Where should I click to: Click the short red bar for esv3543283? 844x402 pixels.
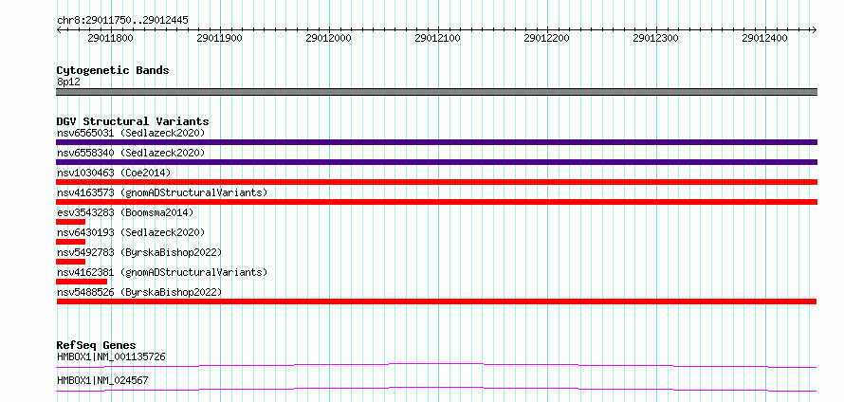(x=70, y=222)
